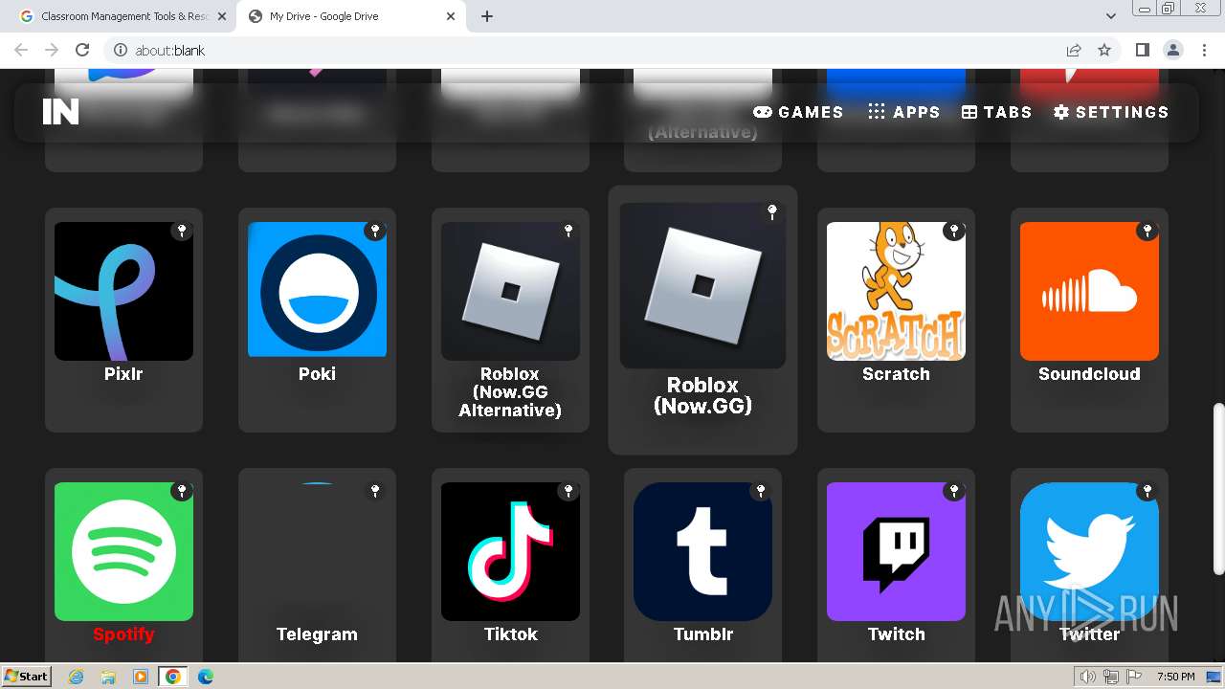Pin the Poki tile
This screenshot has height=689, width=1225.
(375, 231)
